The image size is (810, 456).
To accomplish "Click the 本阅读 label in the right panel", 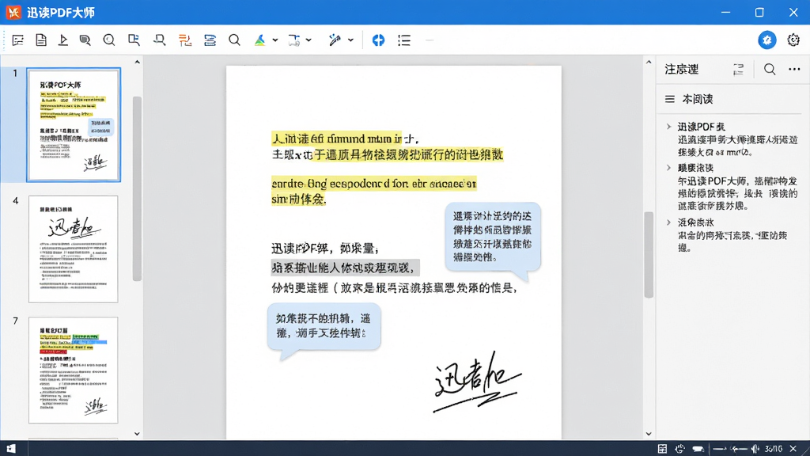I will [x=698, y=99].
